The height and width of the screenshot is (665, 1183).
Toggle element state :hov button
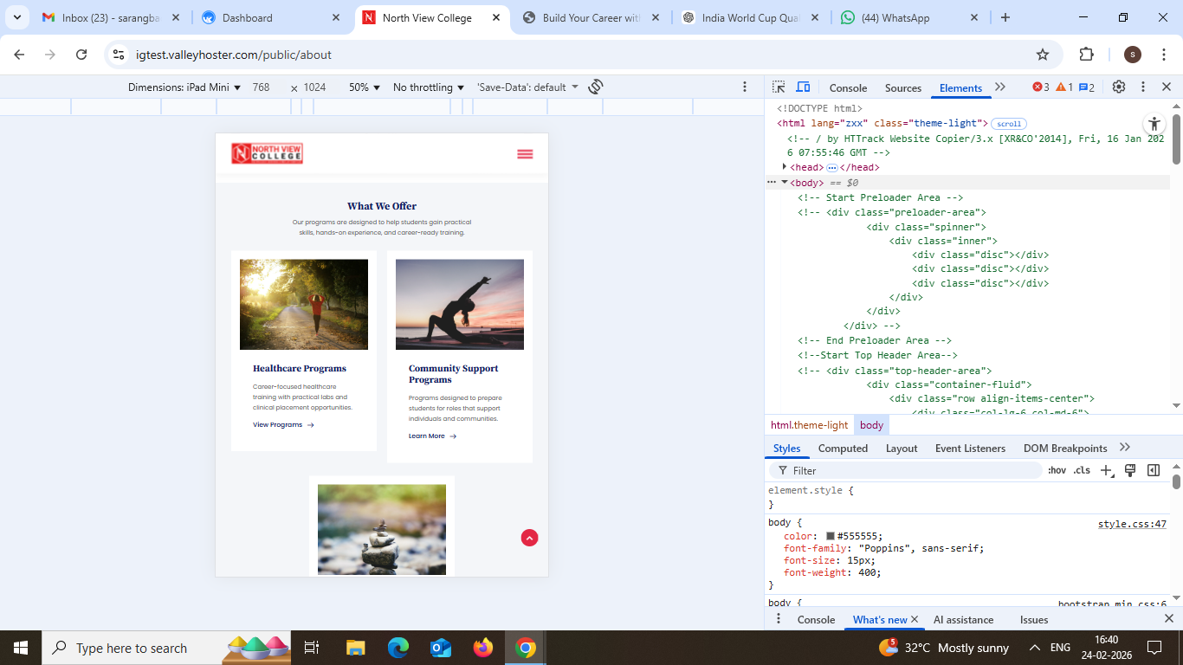pos(1057,470)
